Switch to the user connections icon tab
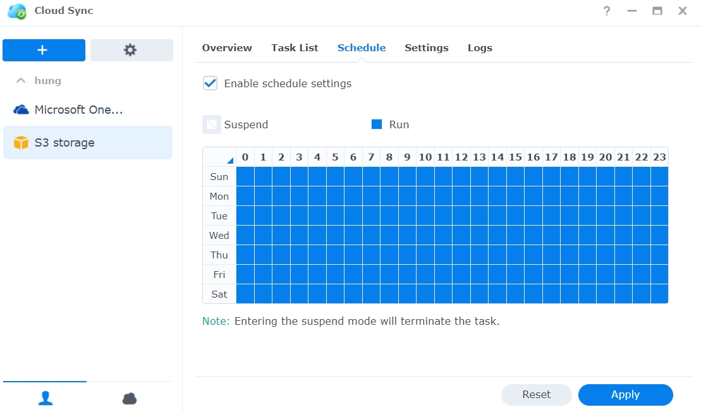The width and height of the screenshot is (701, 412). (45, 398)
